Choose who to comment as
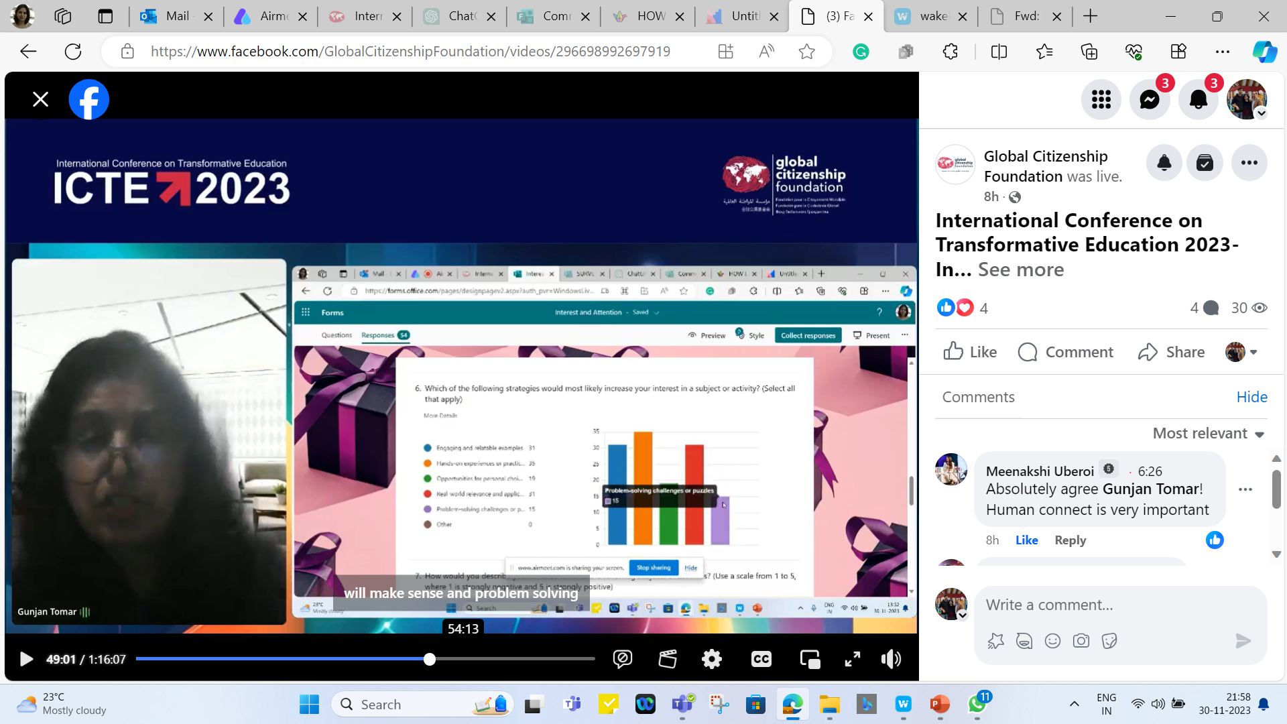 [1241, 352]
